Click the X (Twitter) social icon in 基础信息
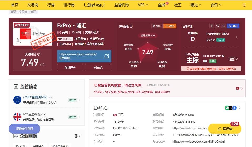The height and width of the screenshot is (147, 252). (231, 108)
